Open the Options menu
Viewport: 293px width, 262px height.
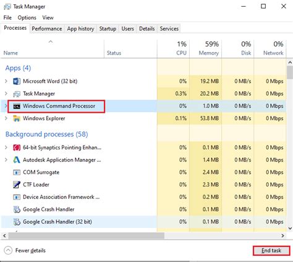pyautogui.click(x=27, y=18)
